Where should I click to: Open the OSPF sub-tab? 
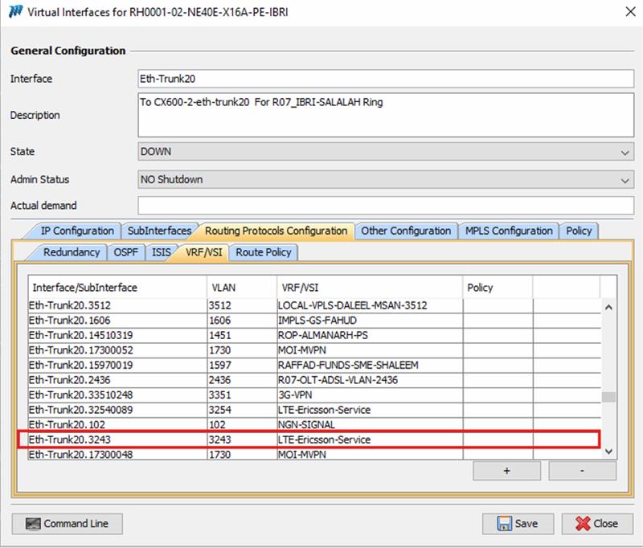[126, 252]
